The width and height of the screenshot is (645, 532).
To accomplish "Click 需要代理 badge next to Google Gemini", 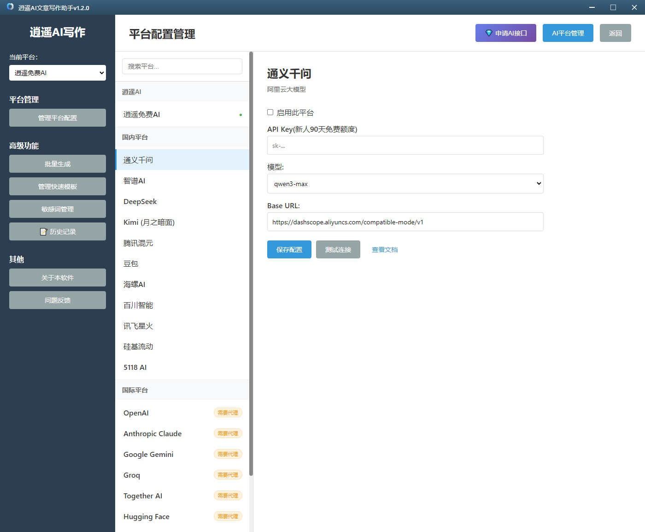I will (228, 454).
